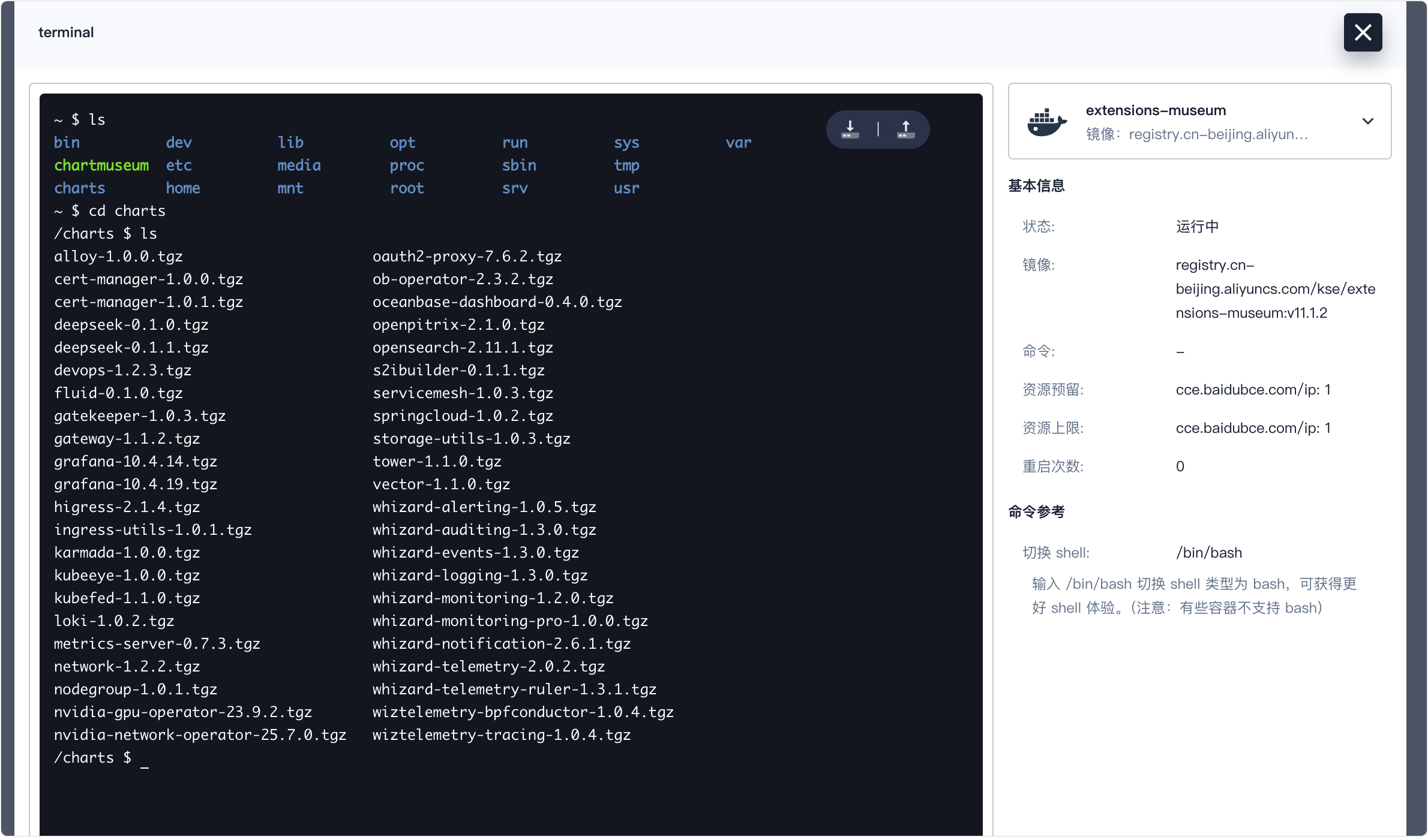Click the terminal title label

pos(66,32)
